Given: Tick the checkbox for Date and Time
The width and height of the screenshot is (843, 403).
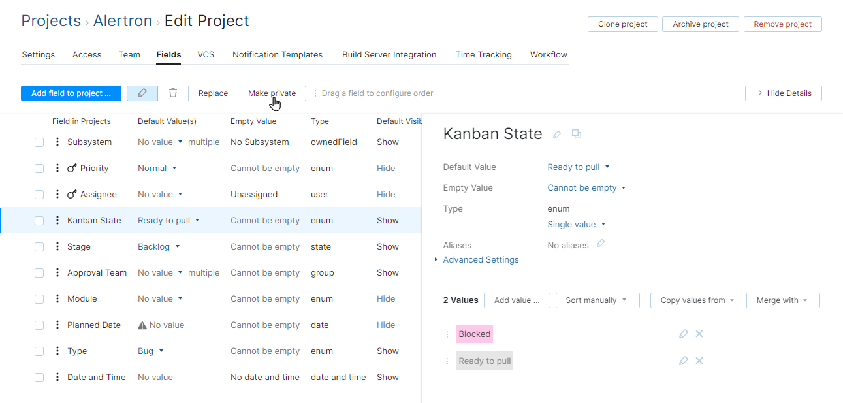Looking at the screenshot, I should (39, 377).
